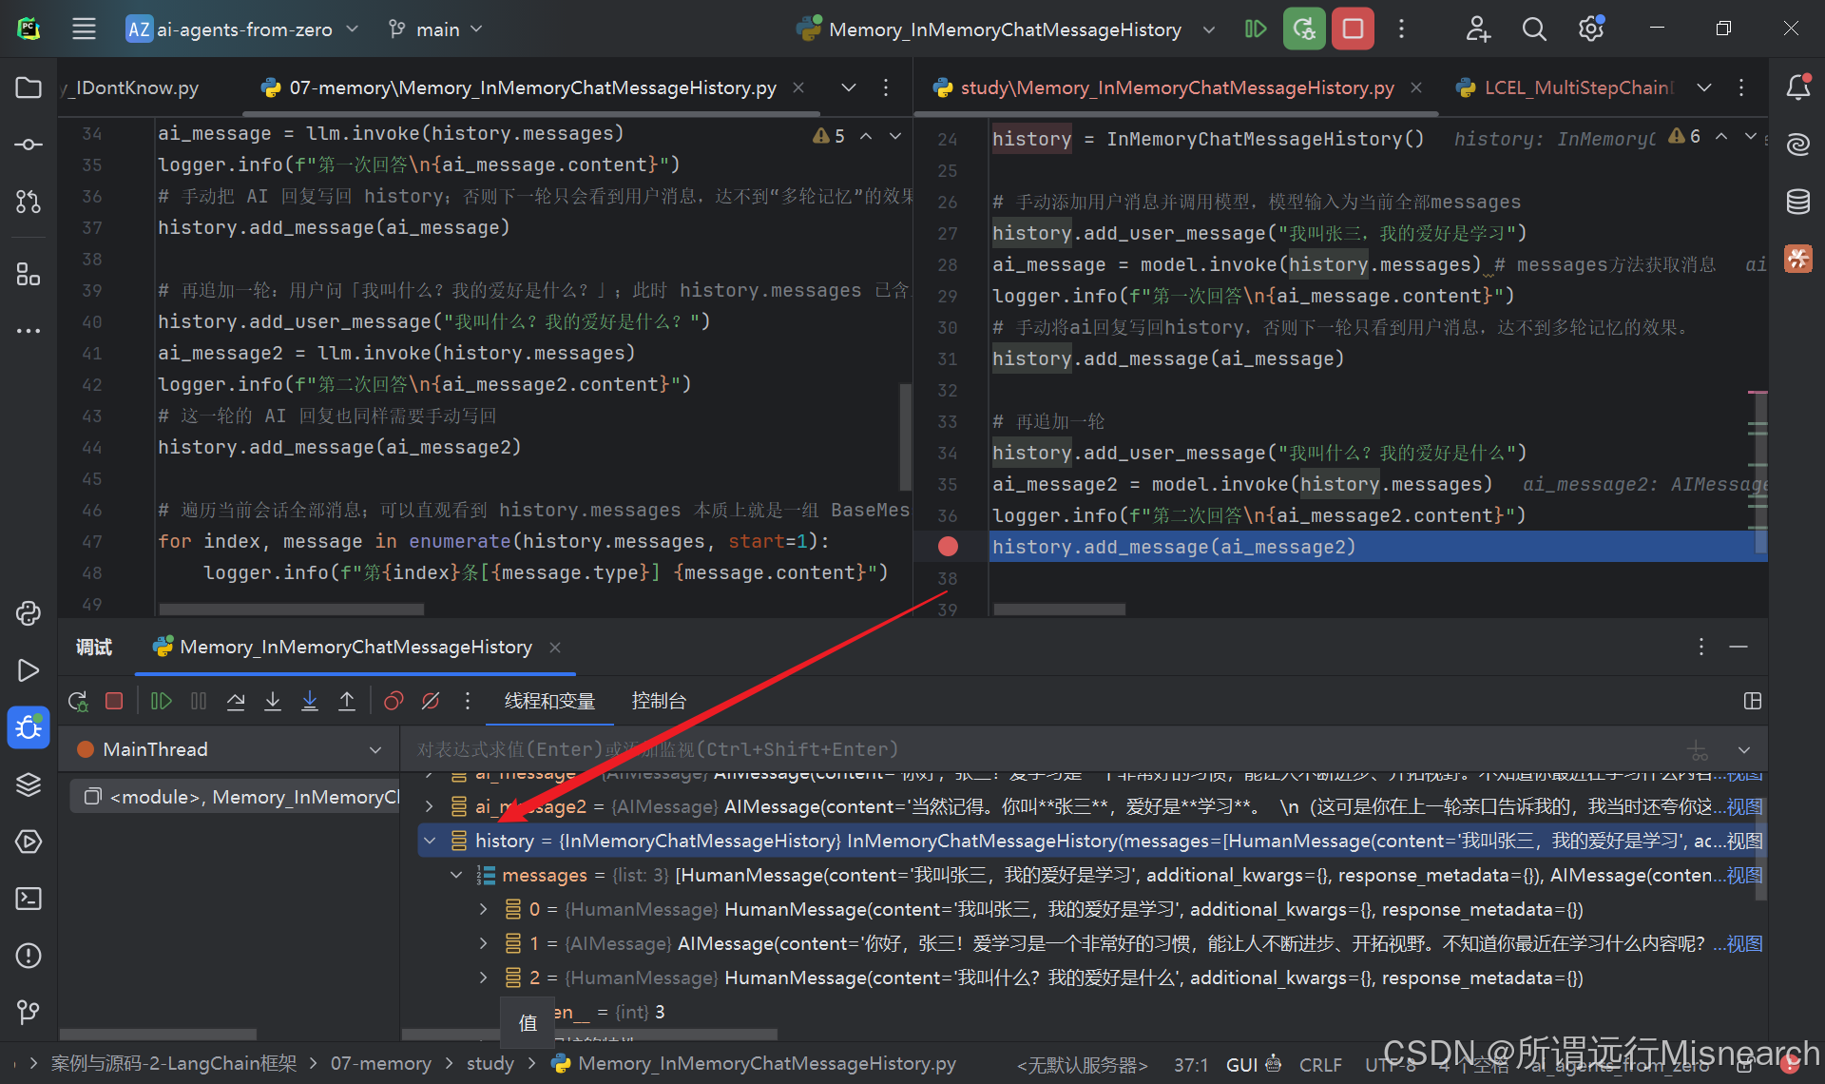Open the Structure tool window

tap(29, 275)
